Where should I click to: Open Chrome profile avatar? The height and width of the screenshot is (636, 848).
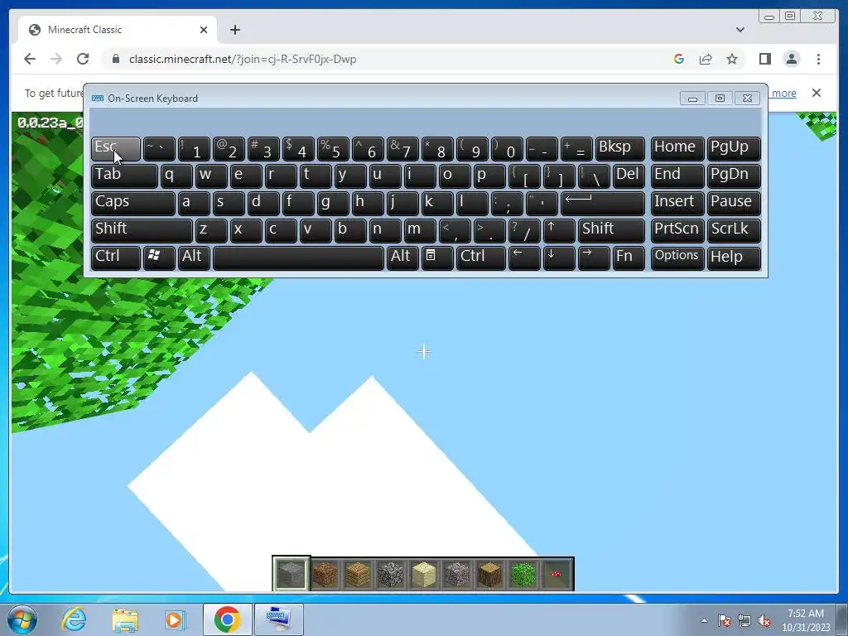pos(792,59)
